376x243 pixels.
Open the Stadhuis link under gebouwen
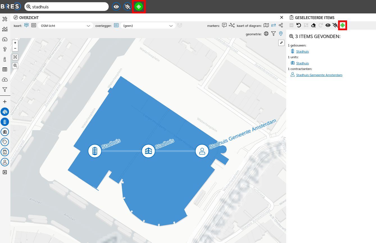coord(302,52)
